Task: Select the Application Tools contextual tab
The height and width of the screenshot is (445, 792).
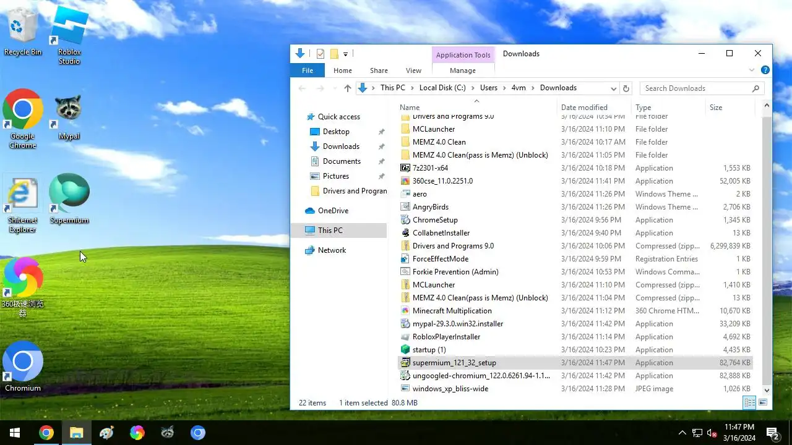Action: point(463,55)
